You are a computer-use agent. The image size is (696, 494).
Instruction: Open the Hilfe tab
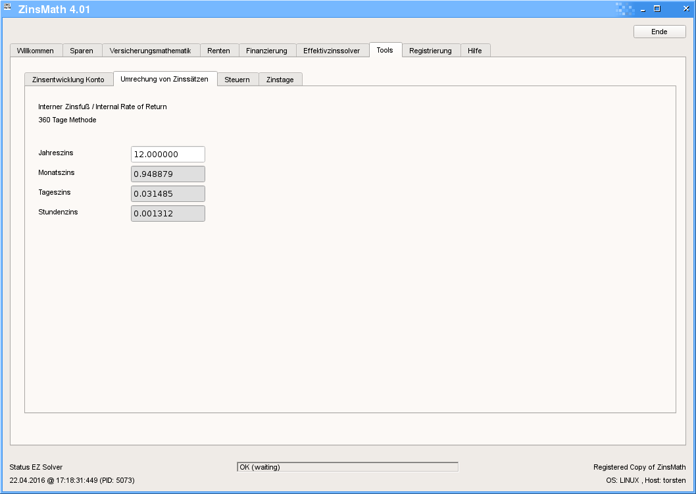tap(474, 51)
